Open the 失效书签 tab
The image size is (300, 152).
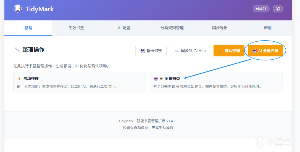point(76,28)
